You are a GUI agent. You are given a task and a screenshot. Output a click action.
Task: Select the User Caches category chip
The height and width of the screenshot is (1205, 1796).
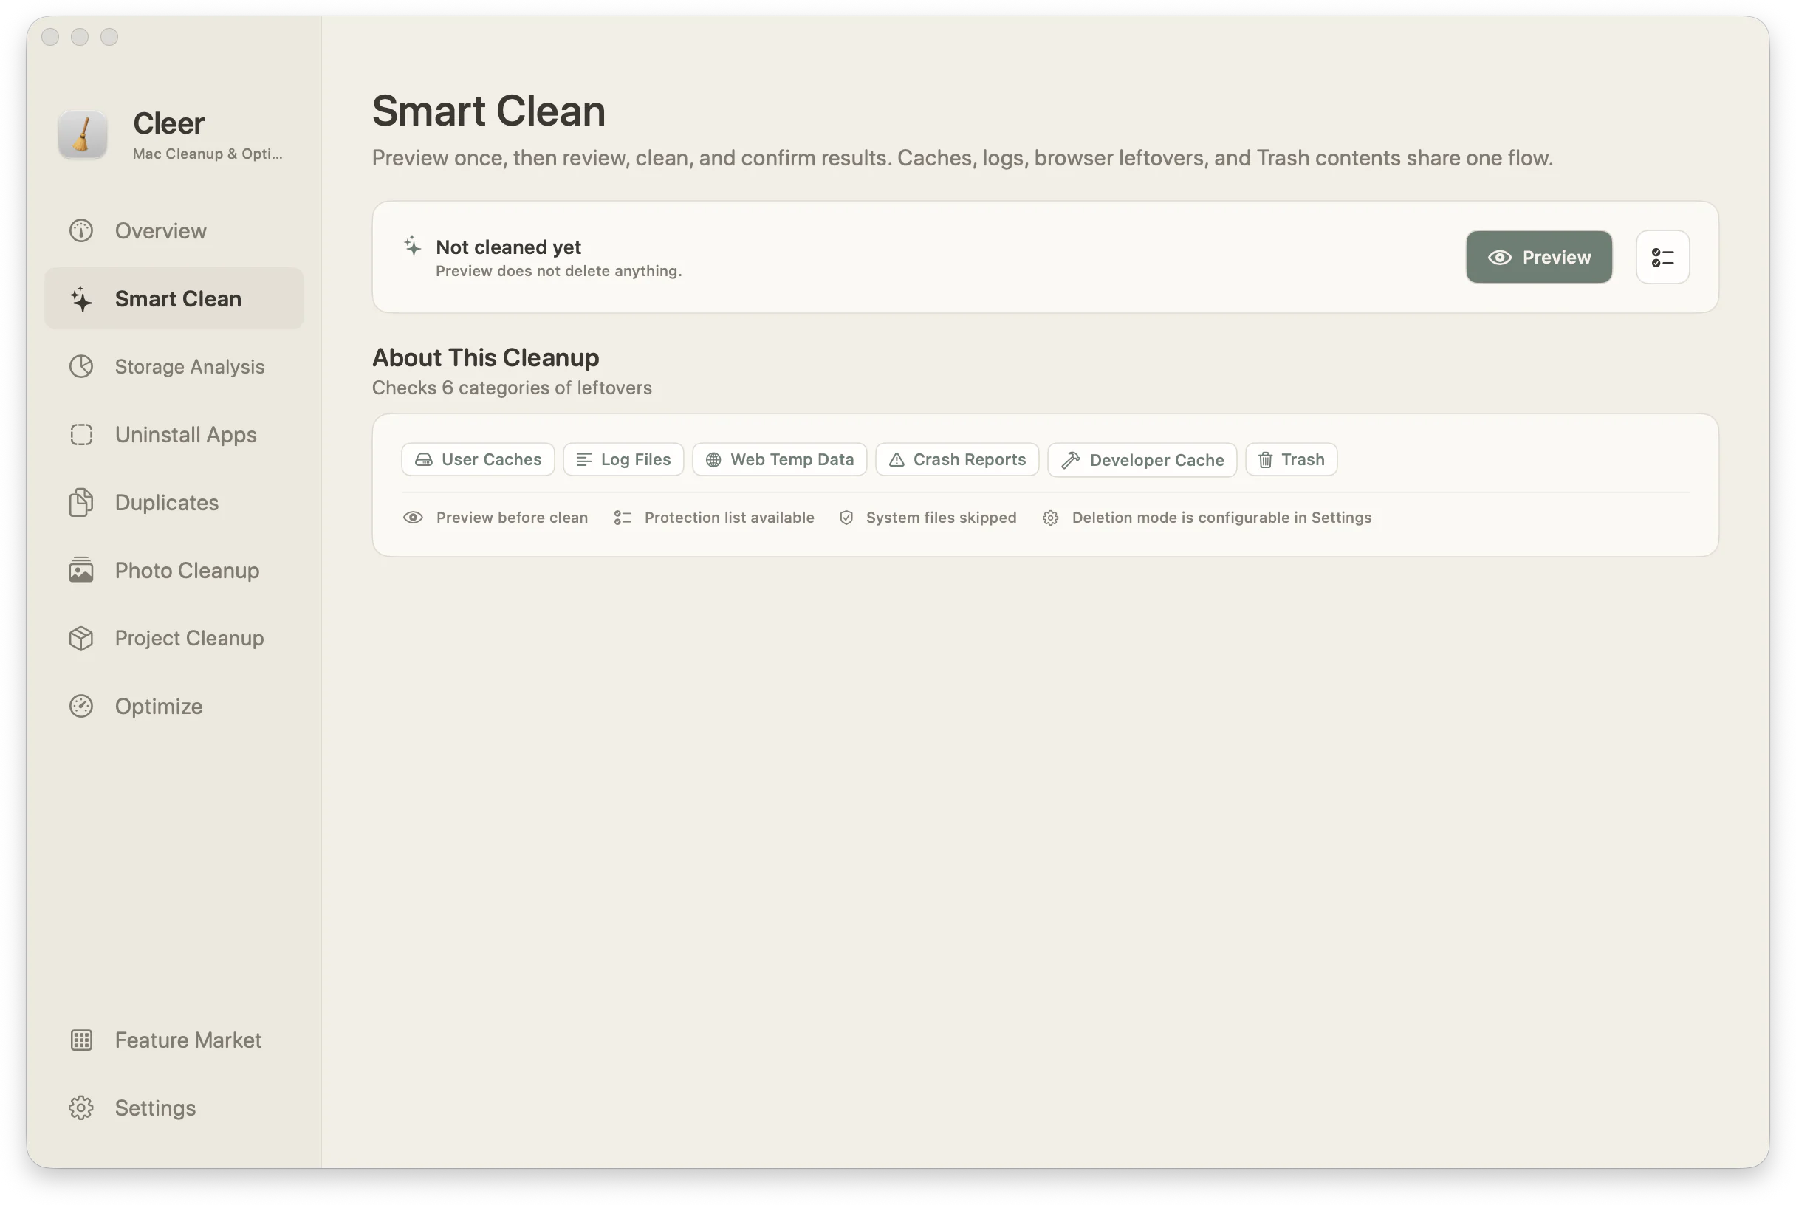coord(477,459)
